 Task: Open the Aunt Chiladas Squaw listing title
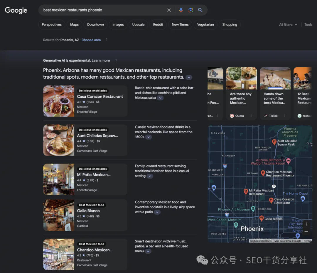pyautogui.click(x=97, y=136)
